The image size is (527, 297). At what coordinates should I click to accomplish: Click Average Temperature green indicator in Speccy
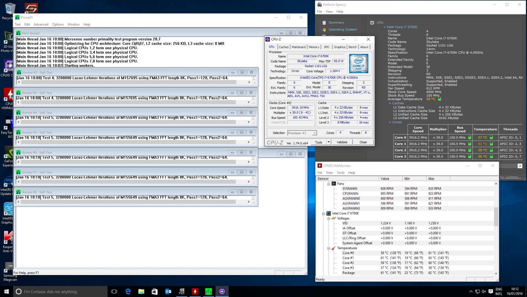439,99
